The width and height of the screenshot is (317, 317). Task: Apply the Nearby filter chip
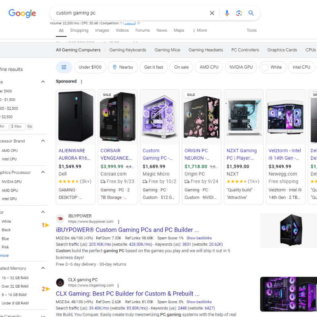[x=123, y=67]
